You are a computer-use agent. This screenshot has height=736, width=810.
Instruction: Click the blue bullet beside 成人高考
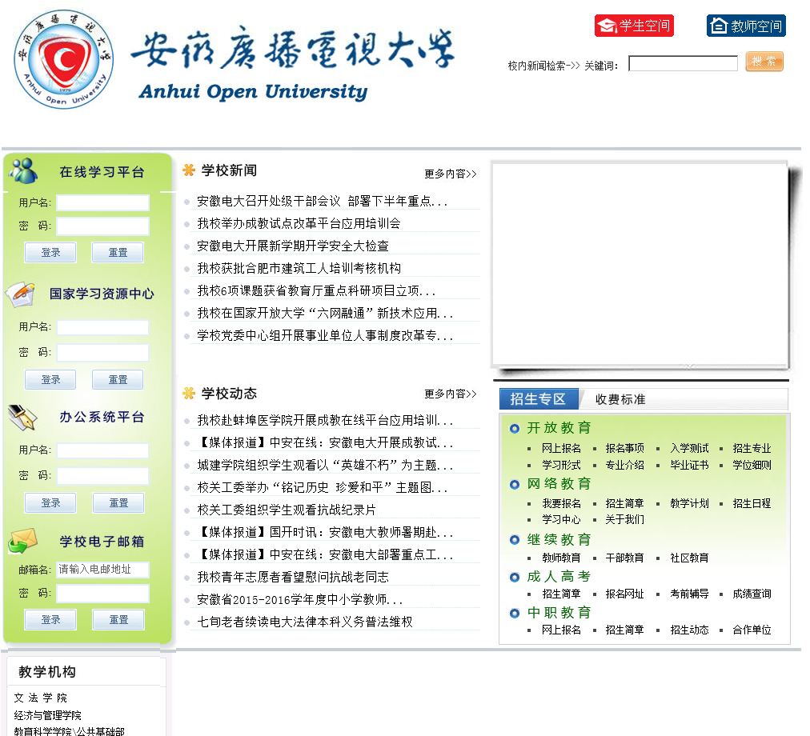point(515,577)
